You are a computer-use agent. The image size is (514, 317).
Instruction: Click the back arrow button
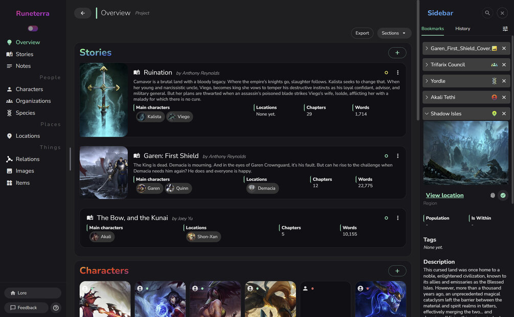[83, 13]
